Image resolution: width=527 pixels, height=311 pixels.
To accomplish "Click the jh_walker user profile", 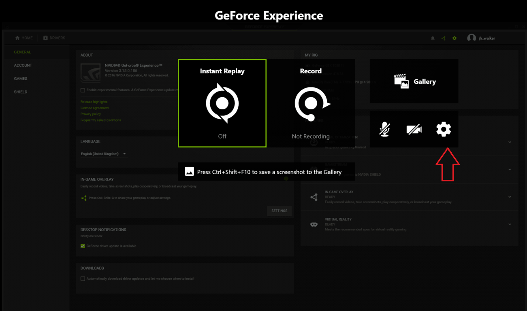I will coord(481,38).
